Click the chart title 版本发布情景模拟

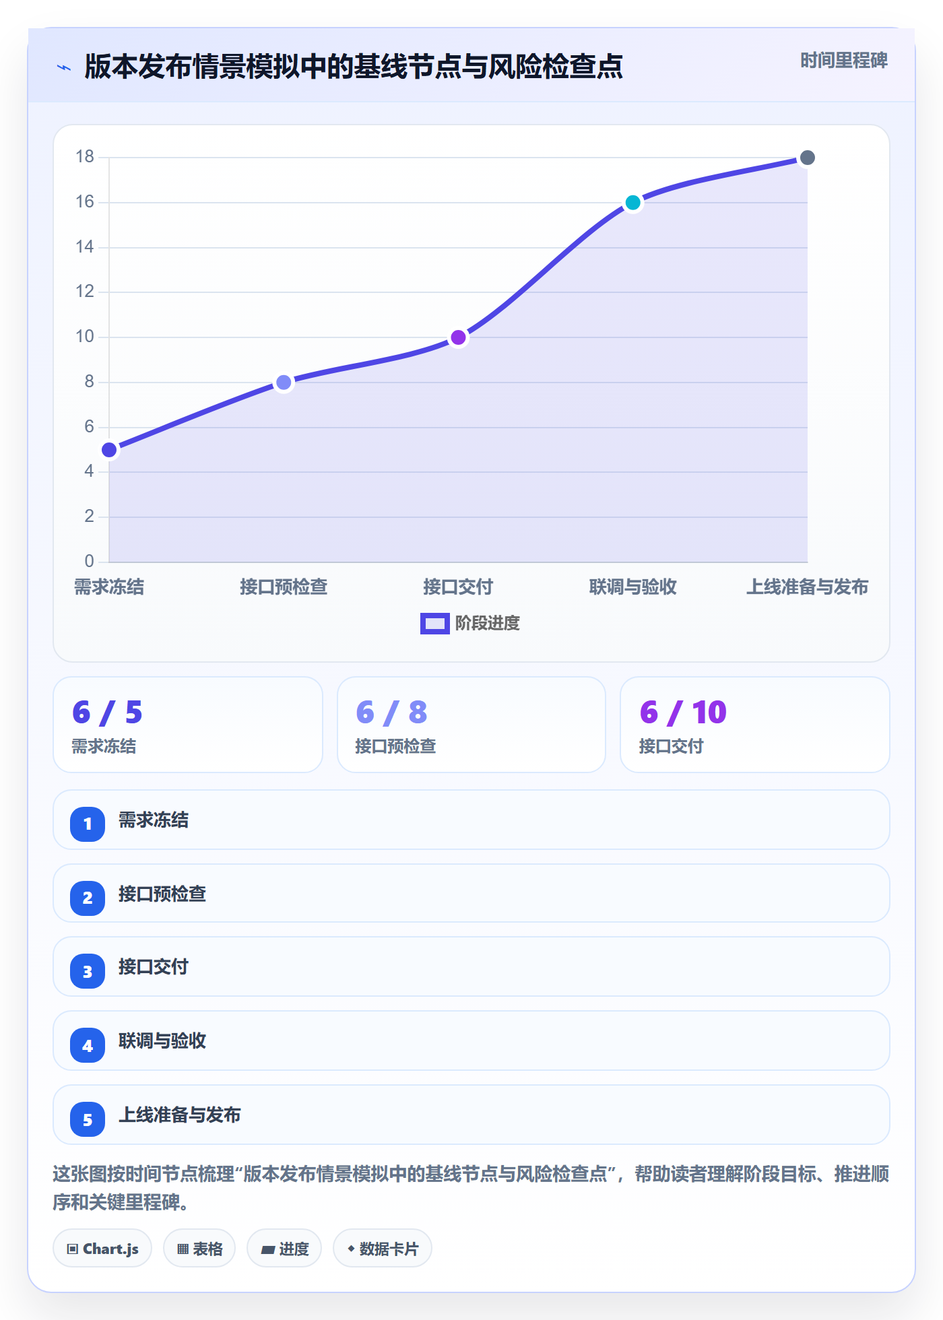354,67
